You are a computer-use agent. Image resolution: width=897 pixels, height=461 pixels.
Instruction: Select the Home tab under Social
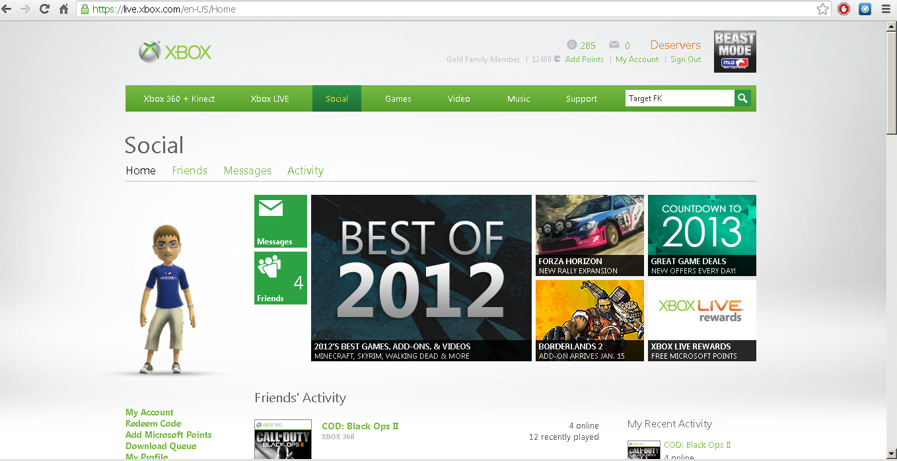[141, 170]
